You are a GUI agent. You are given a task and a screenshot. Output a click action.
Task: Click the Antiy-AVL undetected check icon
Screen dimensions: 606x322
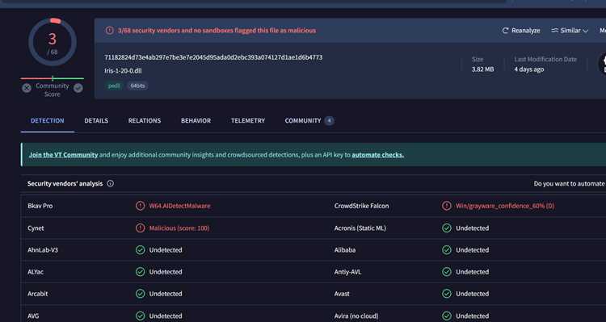click(x=446, y=272)
